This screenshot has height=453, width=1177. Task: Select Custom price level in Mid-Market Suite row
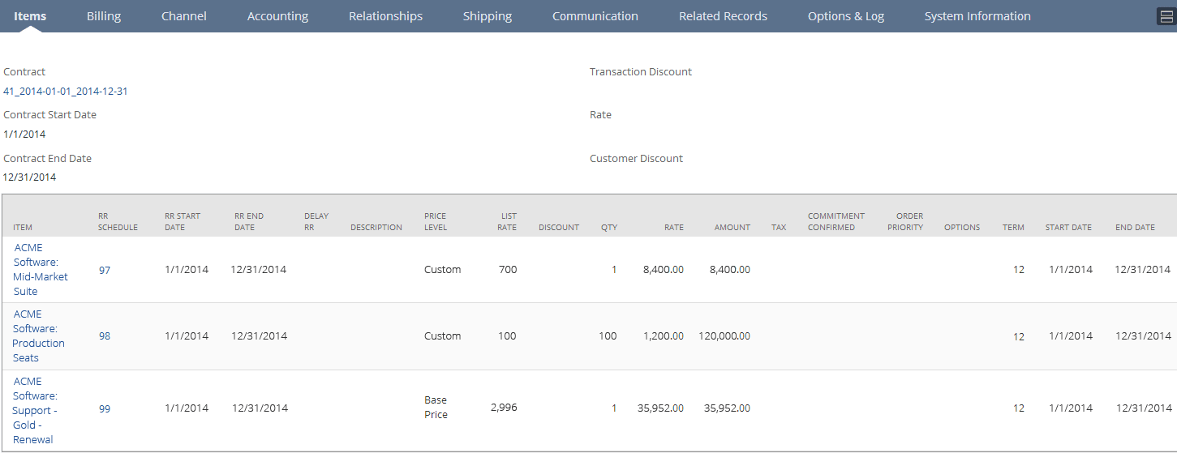point(443,270)
